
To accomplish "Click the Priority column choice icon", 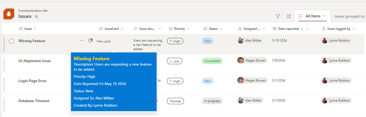I will (170, 29).
